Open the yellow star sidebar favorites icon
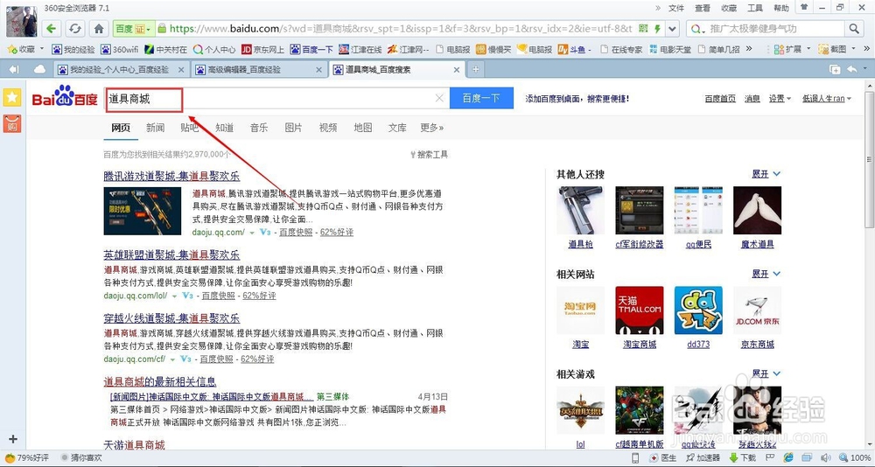This screenshot has width=875, height=467. [11, 97]
